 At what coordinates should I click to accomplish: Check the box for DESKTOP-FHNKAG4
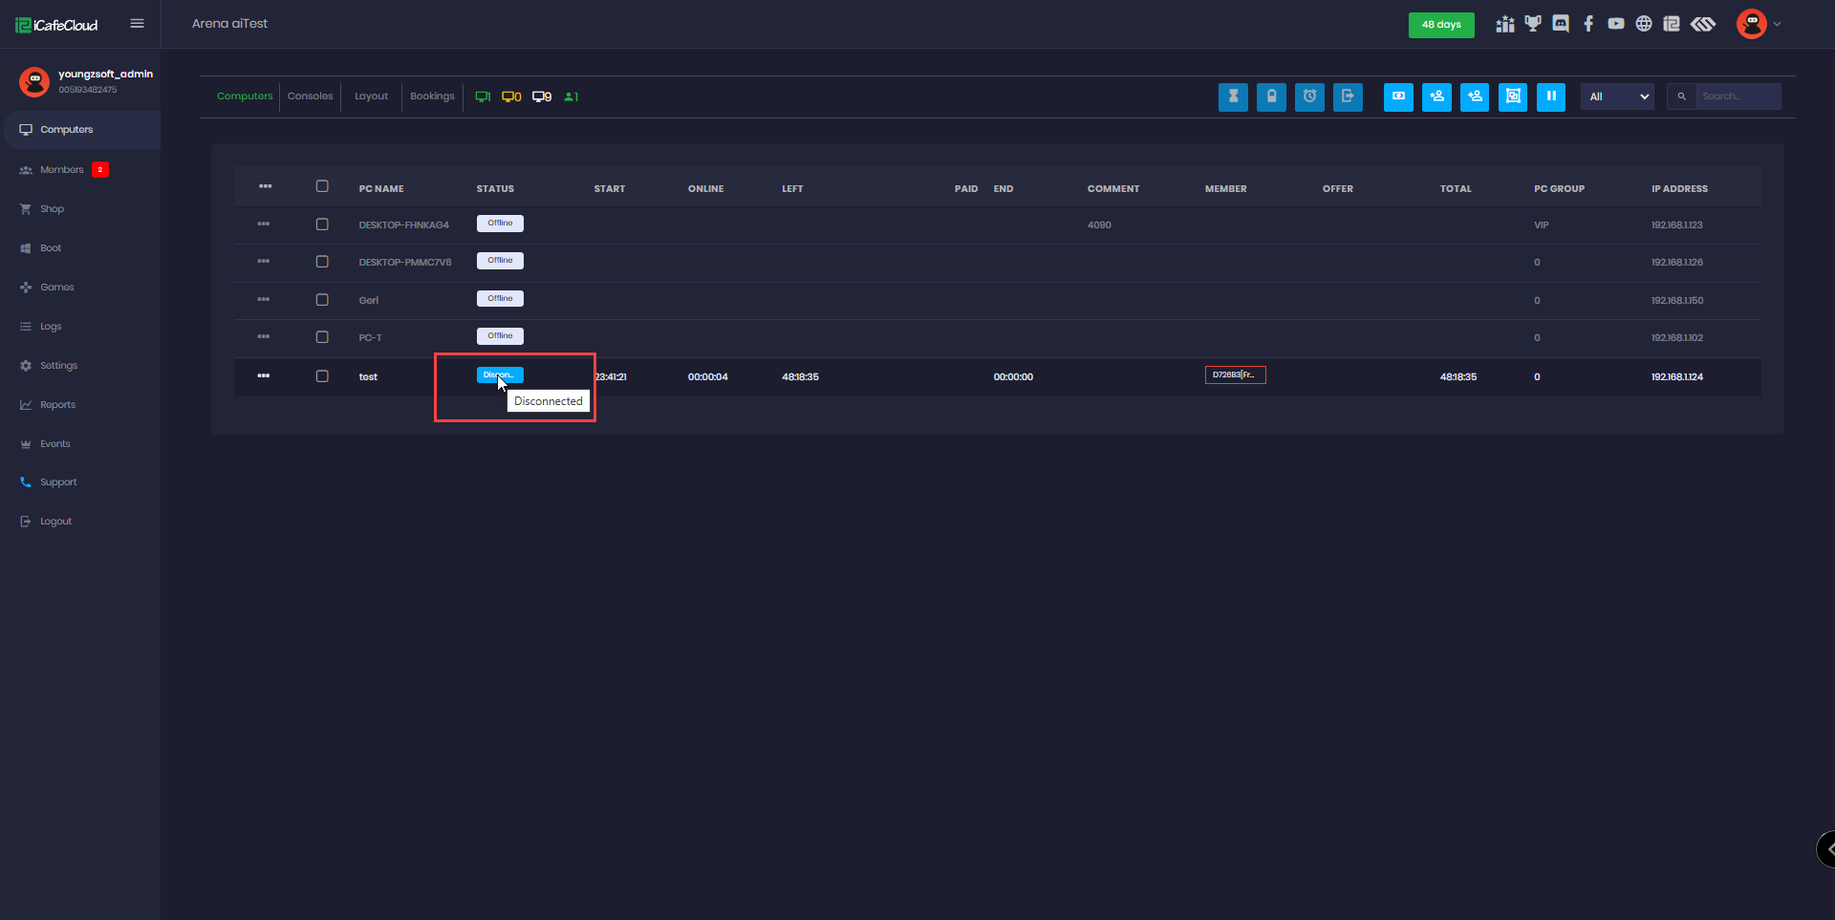[x=322, y=225]
